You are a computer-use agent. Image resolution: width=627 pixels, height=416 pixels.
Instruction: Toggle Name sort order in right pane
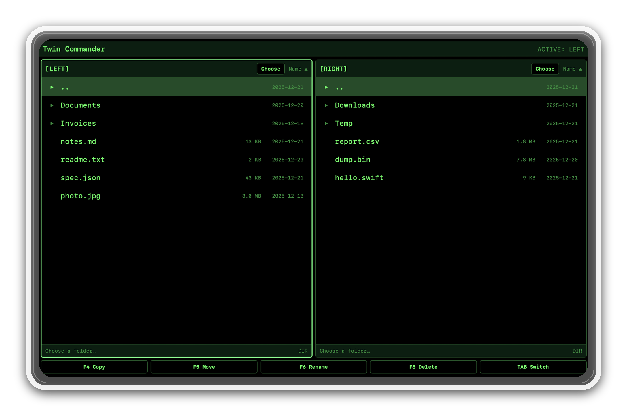(x=573, y=69)
